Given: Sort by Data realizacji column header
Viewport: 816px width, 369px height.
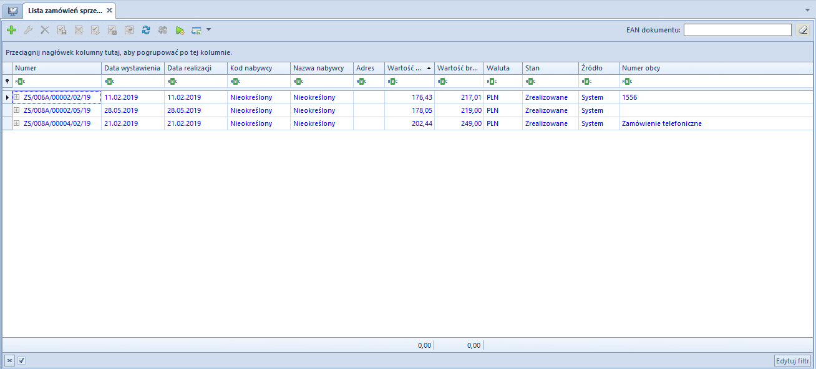Looking at the screenshot, I should pos(196,68).
